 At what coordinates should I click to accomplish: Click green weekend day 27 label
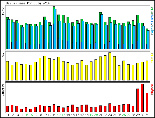click(129, 115)
